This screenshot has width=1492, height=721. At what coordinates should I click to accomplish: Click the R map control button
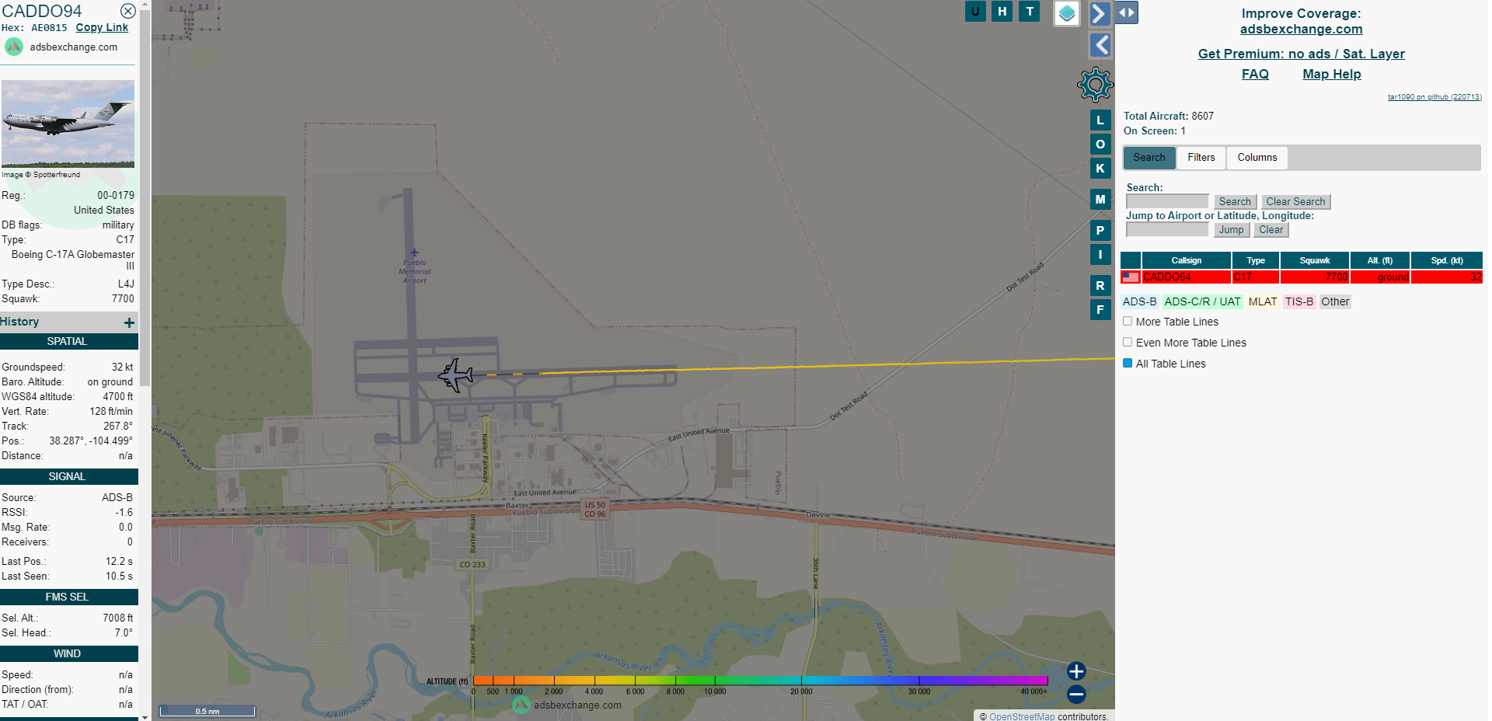(x=1100, y=286)
